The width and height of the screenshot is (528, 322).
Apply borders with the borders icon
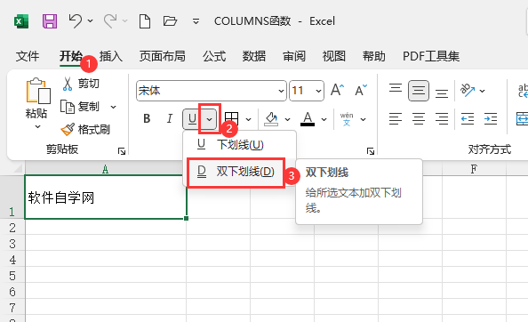coord(232,119)
